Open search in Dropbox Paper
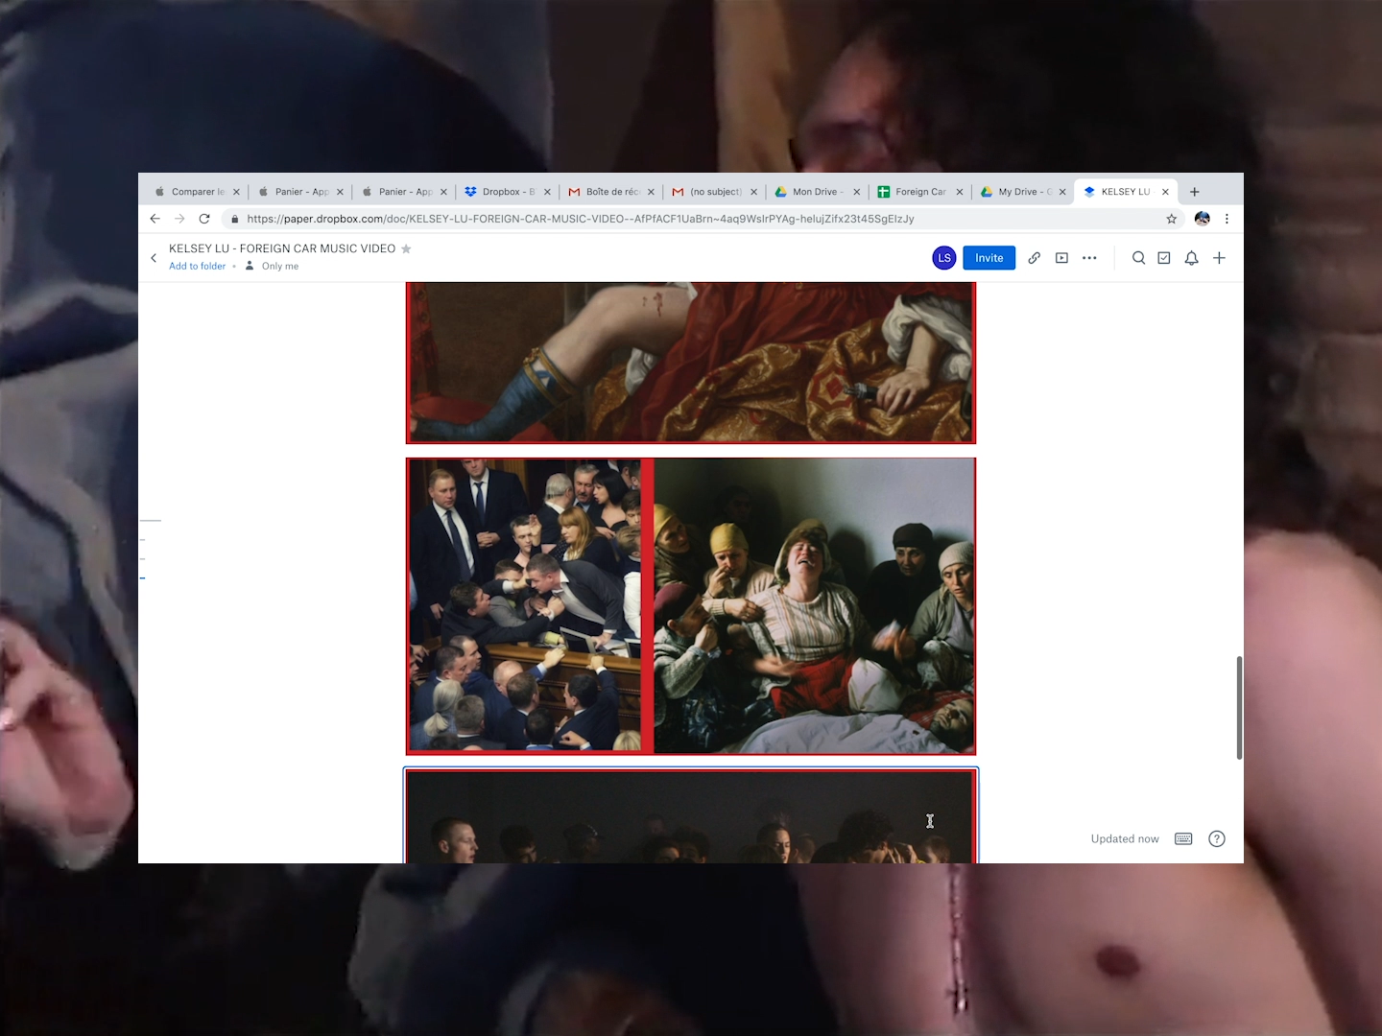The width and height of the screenshot is (1382, 1036). (x=1138, y=258)
